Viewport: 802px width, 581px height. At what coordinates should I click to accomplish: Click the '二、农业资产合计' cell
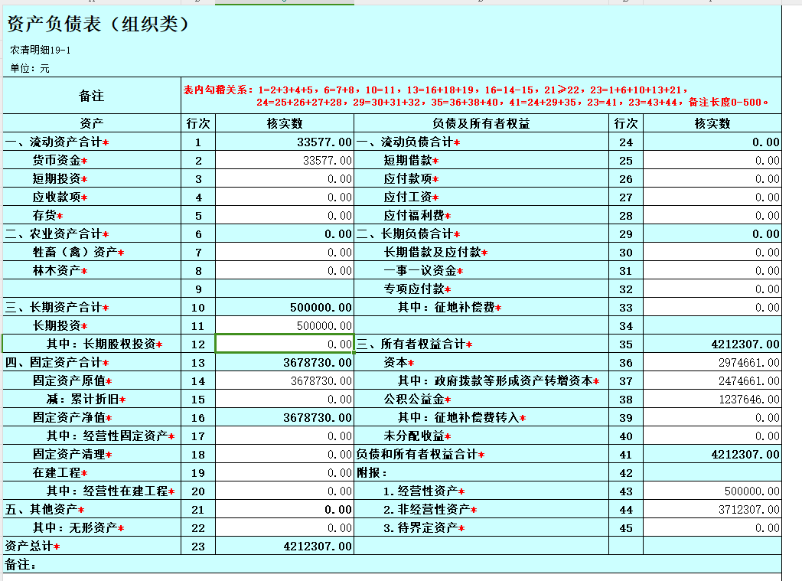(x=92, y=233)
